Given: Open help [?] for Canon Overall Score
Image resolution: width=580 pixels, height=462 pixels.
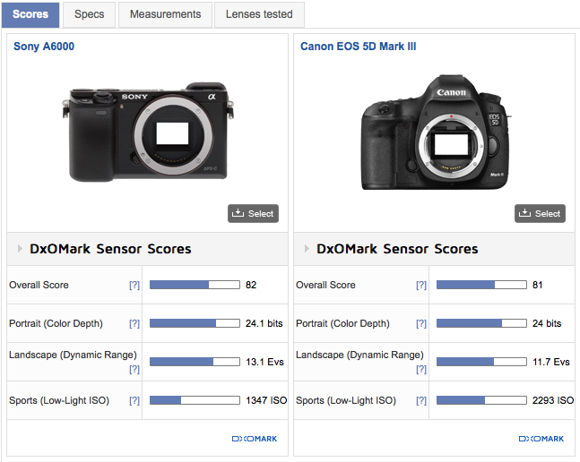Looking at the screenshot, I should point(421,285).
